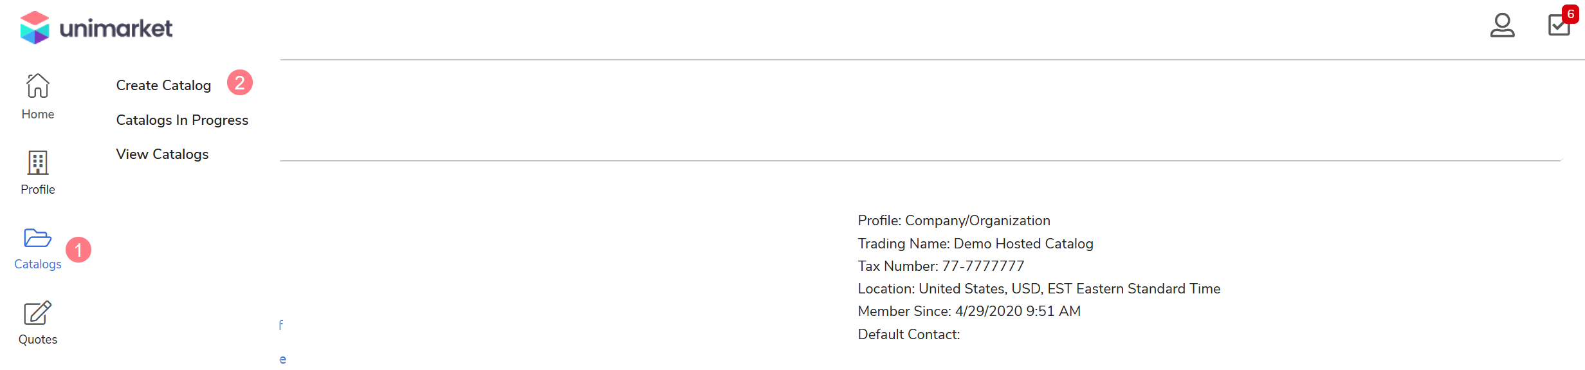The image size is (1585, 370).
Task: Open the Home house icon
Action: coord(38,86)
